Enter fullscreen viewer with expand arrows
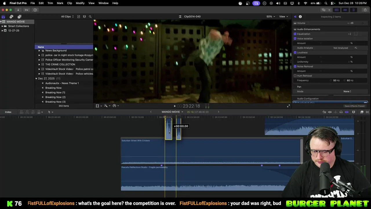This screenshot has width=371, height=209. point(288,106)
